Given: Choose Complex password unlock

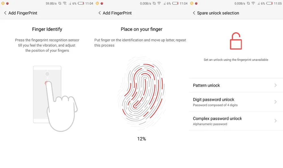Looking at the screenshot, I should pyautogui.click(x=236, y=121).
